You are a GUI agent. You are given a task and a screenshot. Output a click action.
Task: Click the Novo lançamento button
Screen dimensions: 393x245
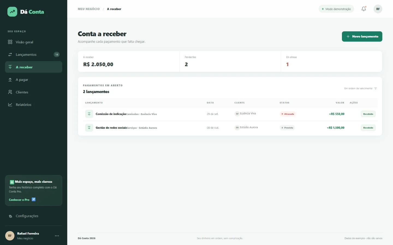point(362,36)
